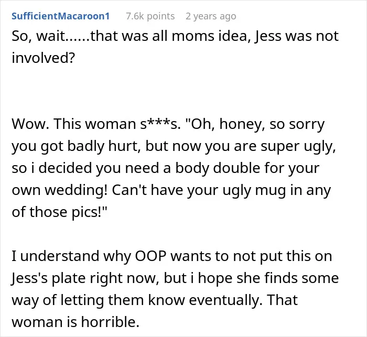The height and width of the screenshot is (337, 367).
Task: Click the phrase "I understand why"
Action: point(71,256)
